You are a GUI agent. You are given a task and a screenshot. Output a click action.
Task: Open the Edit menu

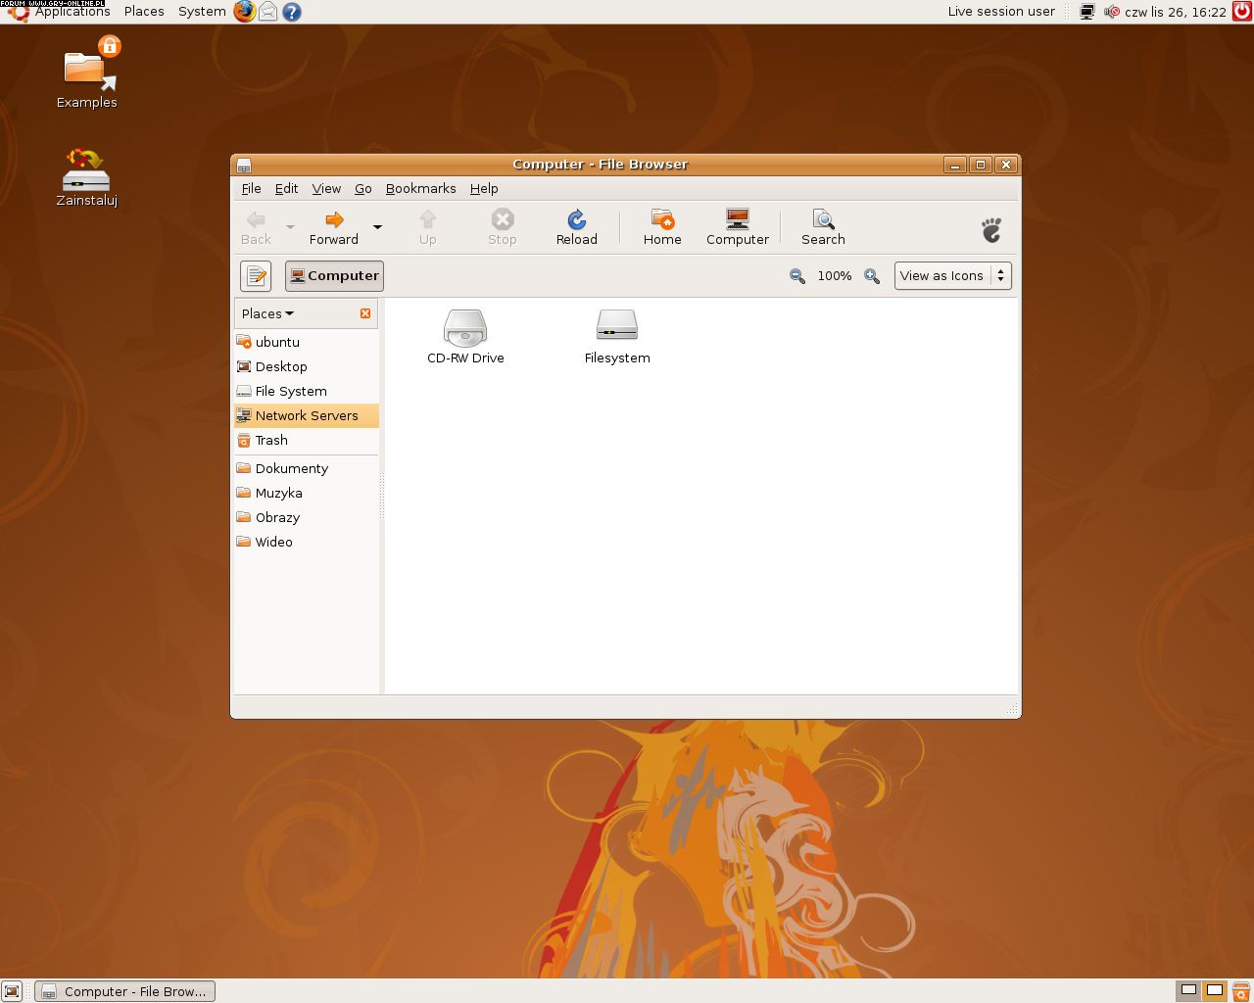tap(286, 188)
